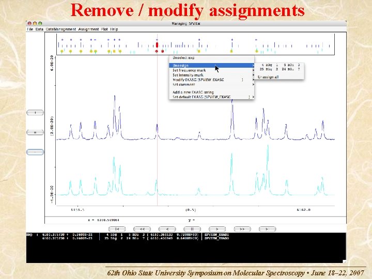Expand the 'Set comment' submenu
The height and width of the screenshot is (279, 372).
(211, 84)
